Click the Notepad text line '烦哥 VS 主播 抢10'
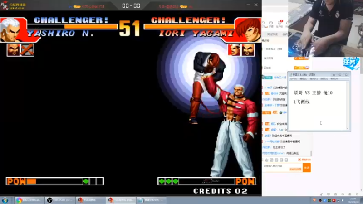The image size is (363, 204). pos(313,93)
